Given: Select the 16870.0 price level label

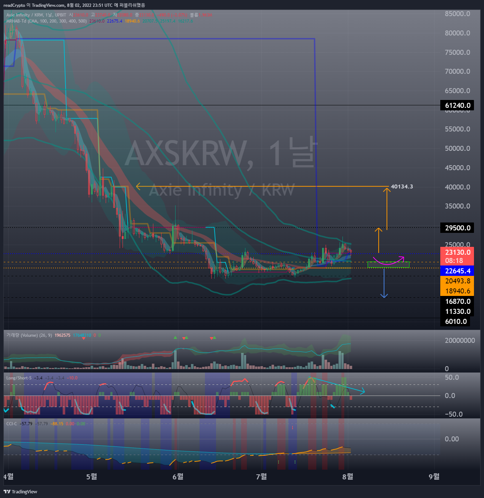Looking at the screenshot, I should (x=457, y=301).
